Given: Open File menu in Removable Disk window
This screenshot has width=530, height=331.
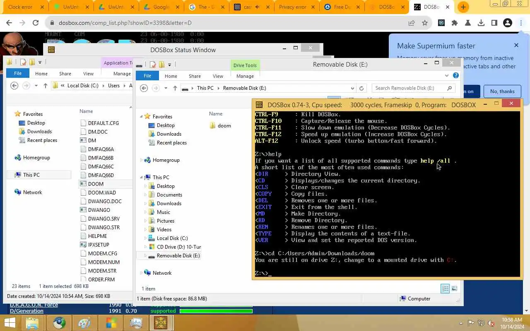Looking at the screenshot, I should point(147,76).
